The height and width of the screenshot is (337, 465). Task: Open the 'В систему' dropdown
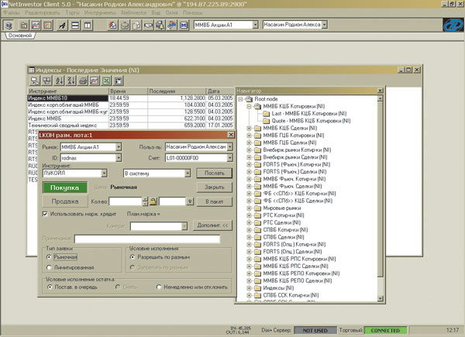point(188,173)
